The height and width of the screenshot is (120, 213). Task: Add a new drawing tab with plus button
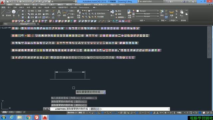[38, 24]
